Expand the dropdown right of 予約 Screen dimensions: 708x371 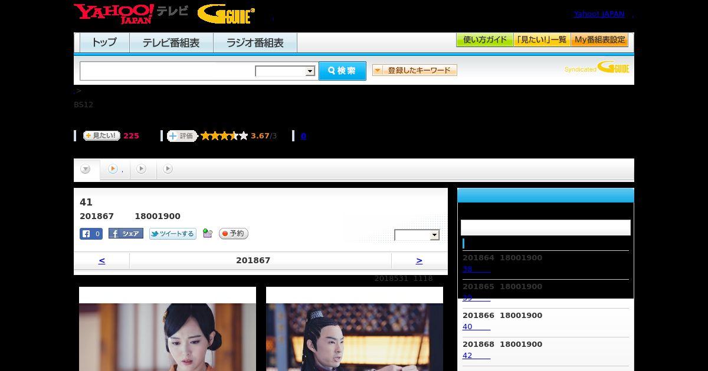(417, 235)
